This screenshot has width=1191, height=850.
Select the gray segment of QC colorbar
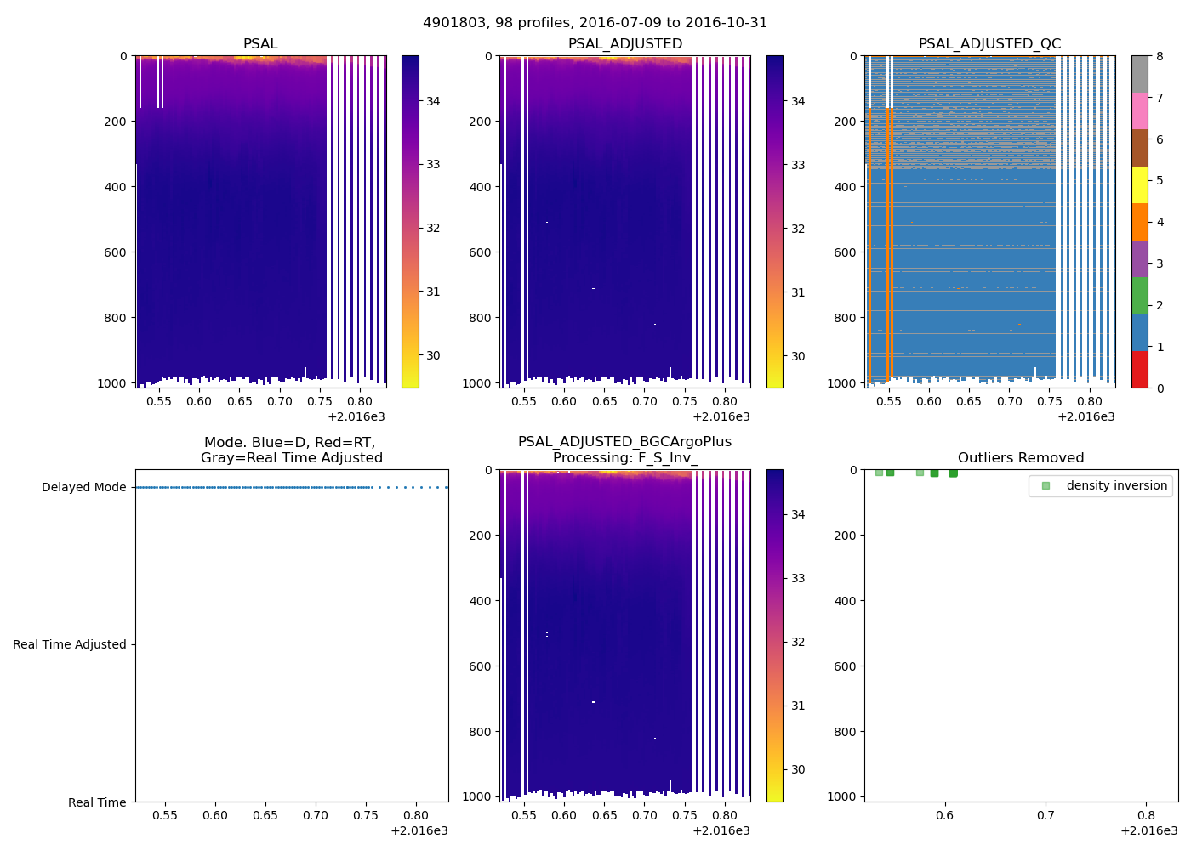click(x=1139, y=74)
